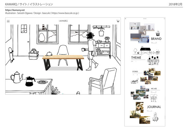
Task: Select the BRAND section heading
Action: point(156,39)
